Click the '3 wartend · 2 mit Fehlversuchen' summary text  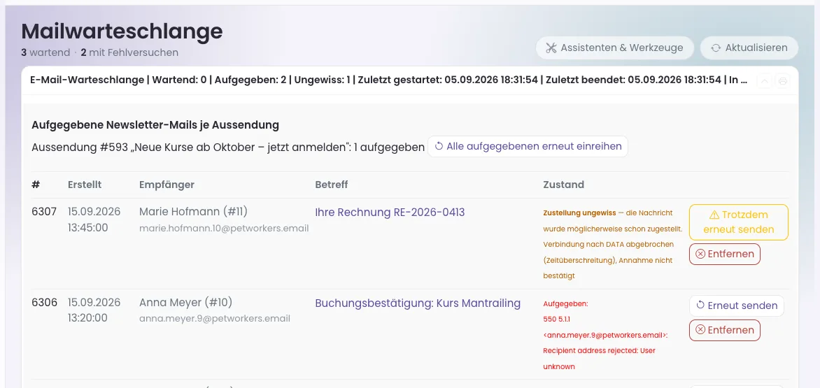[99, 52]
